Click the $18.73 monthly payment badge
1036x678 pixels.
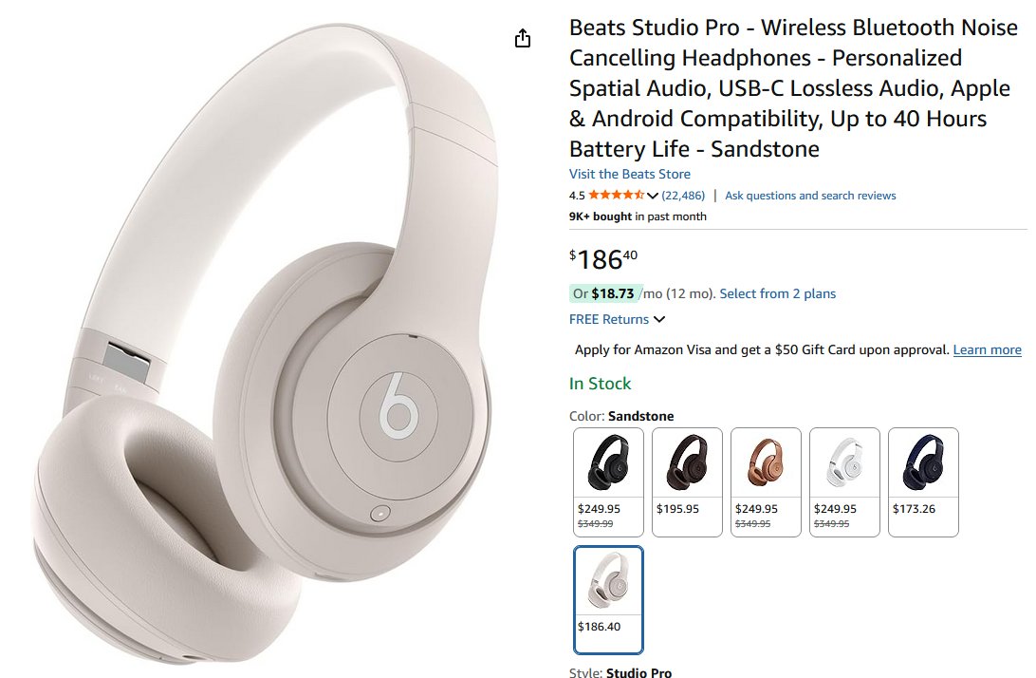point(604,293)
